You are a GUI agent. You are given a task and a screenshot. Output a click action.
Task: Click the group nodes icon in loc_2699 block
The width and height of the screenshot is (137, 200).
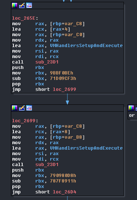pos(29,108)
